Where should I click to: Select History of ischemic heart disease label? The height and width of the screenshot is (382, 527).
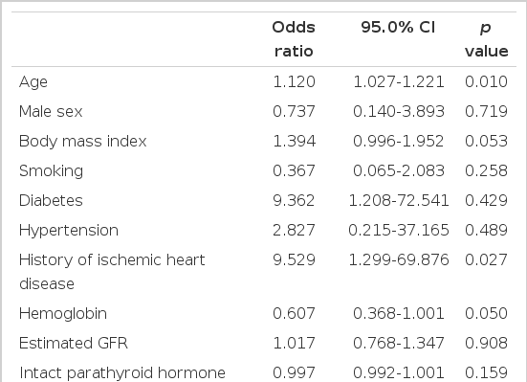coord(112,272)
